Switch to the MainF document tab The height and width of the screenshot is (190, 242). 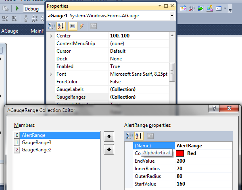tap(38, 31)
